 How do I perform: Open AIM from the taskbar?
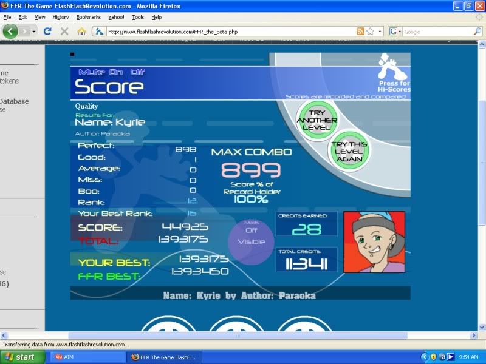click(x=87, y=357)
